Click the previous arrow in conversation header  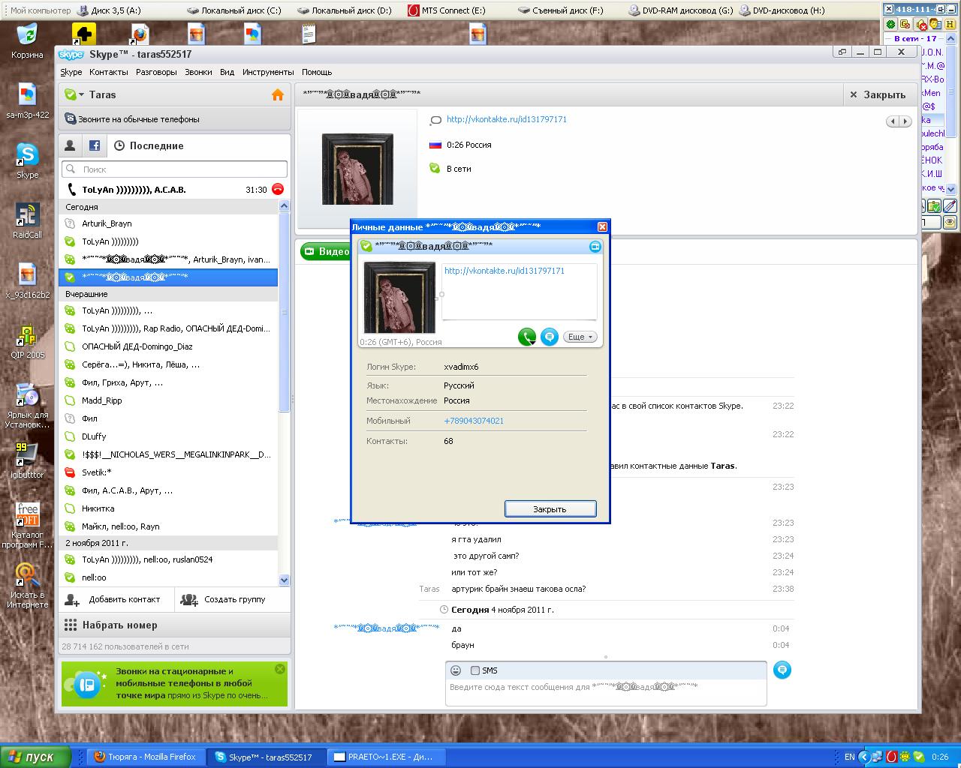tap(893, 121)
